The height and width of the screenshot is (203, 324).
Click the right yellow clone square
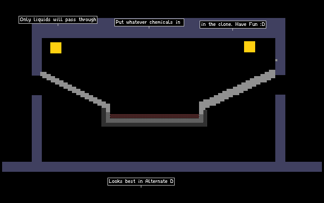249,47
